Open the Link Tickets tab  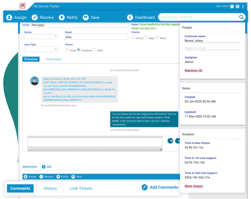point(81,189)
